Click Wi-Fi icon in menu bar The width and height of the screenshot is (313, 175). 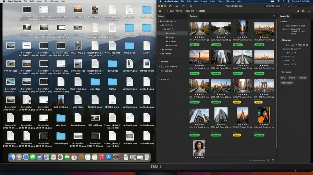tap(278, 2)
